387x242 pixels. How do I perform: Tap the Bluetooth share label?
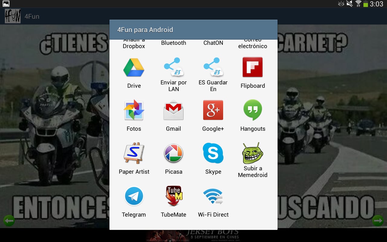tap(174, 43)
